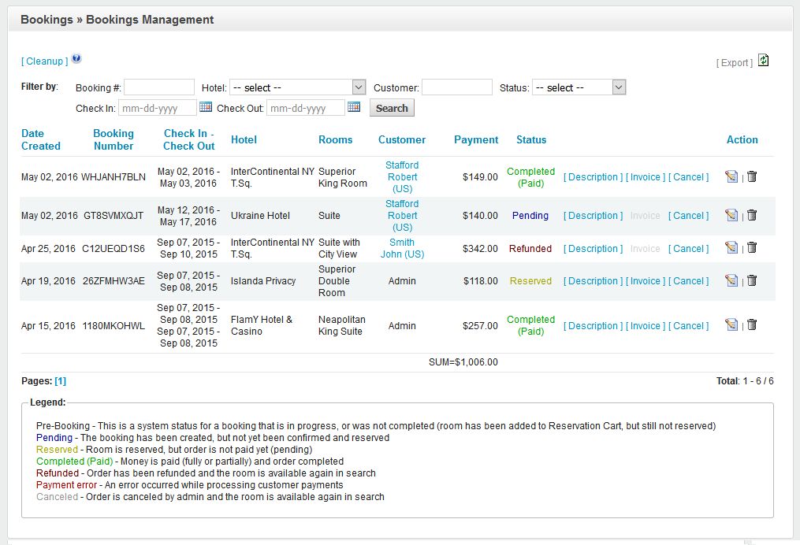This screenshot has height=545, width=800.
Task: Open customer Smith John (US) profile link
Action: [x=402, y=248]
